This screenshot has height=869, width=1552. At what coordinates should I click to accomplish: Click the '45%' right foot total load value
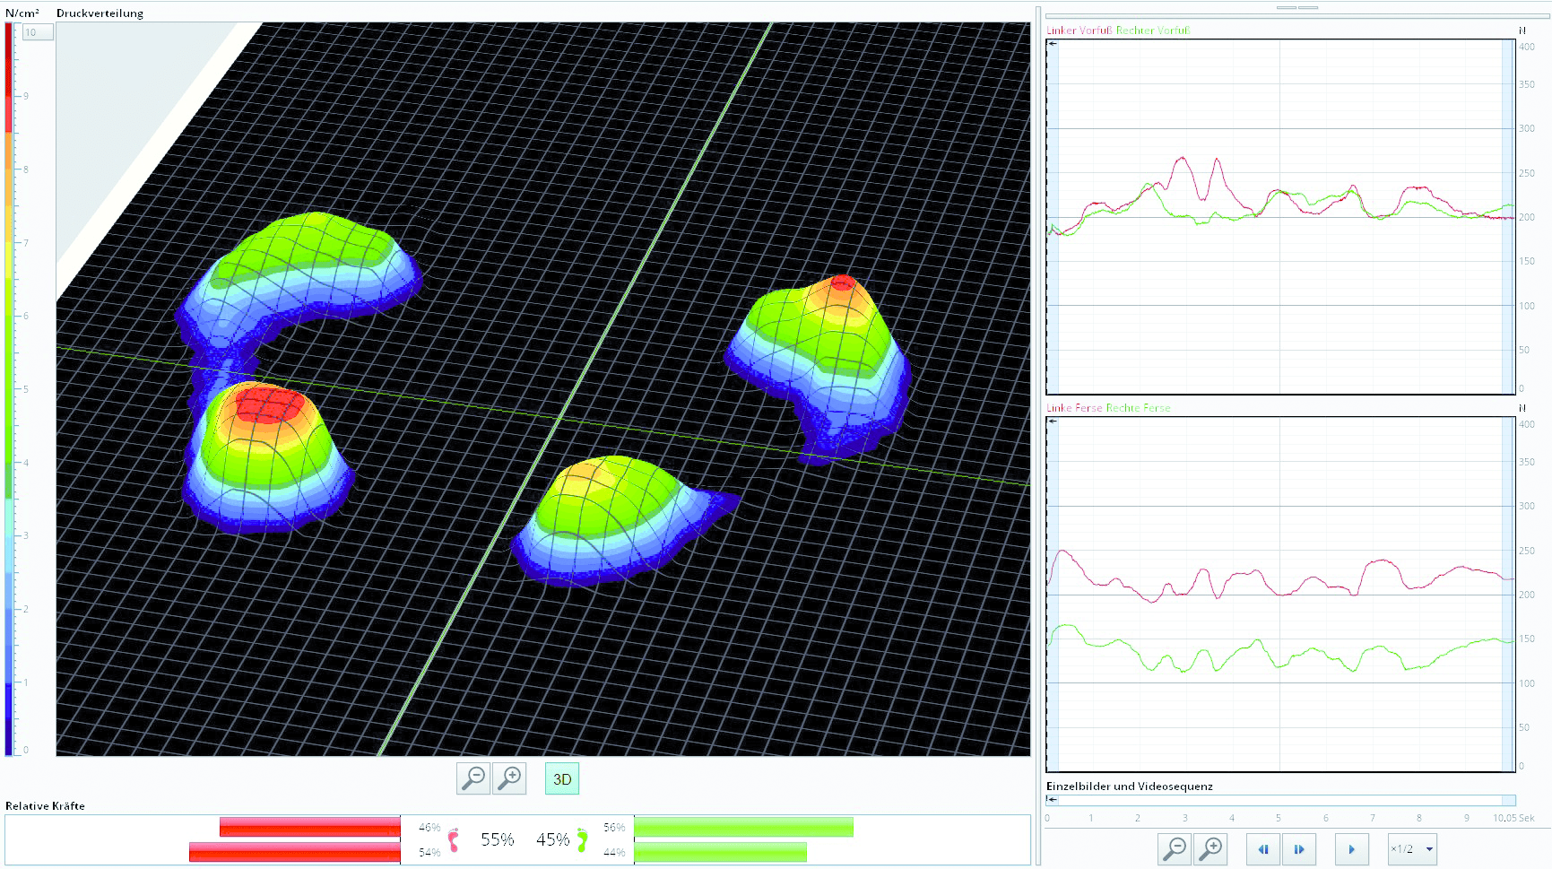pyautogui.click(x=553, y=839)
